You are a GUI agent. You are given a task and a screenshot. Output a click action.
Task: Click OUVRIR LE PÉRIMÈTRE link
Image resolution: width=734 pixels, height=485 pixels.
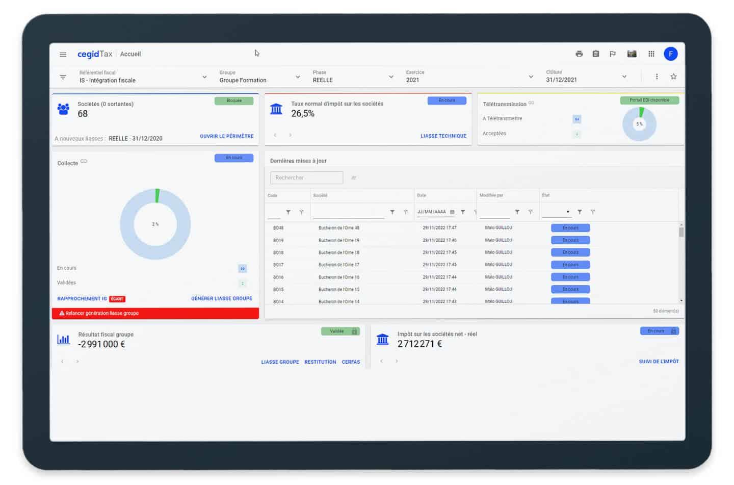click(226, 136)
